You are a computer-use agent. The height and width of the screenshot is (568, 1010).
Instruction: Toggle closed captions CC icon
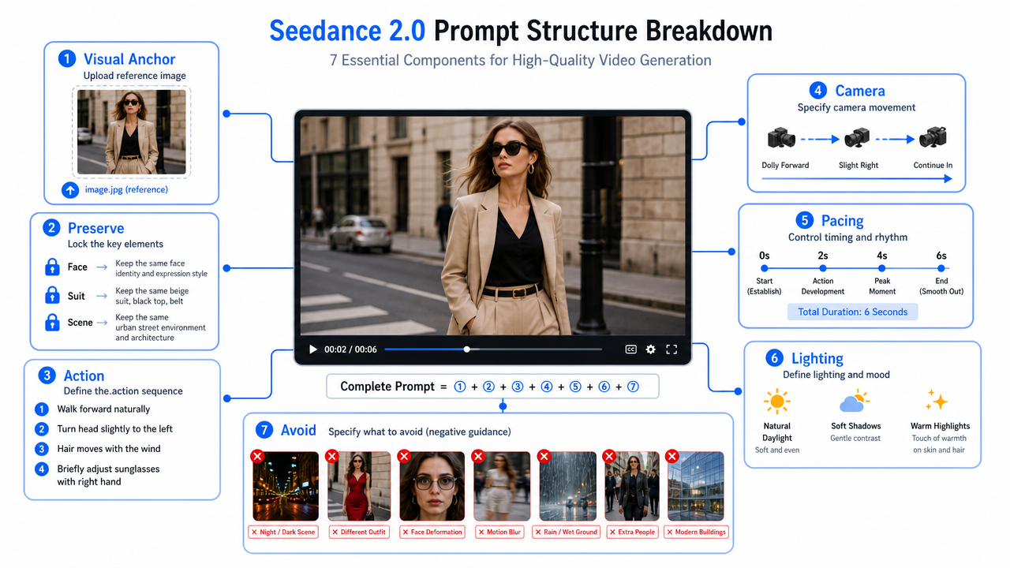[x=630, y=349]
